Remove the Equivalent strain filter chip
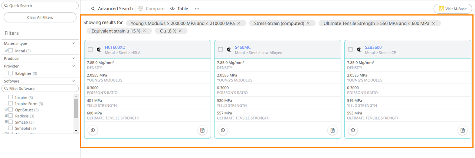 tap(144, 31)
